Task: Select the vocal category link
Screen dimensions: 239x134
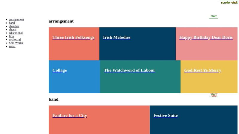Action: coord(12,46)
